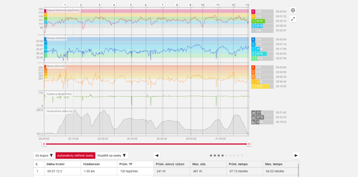
Task: Select heart rate zone 4 badge
Action: tap(253, 16)
